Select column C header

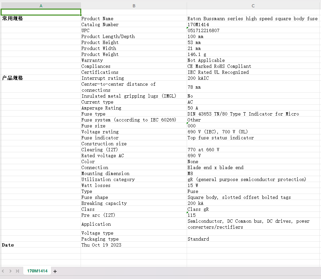(x=253, y=6)
